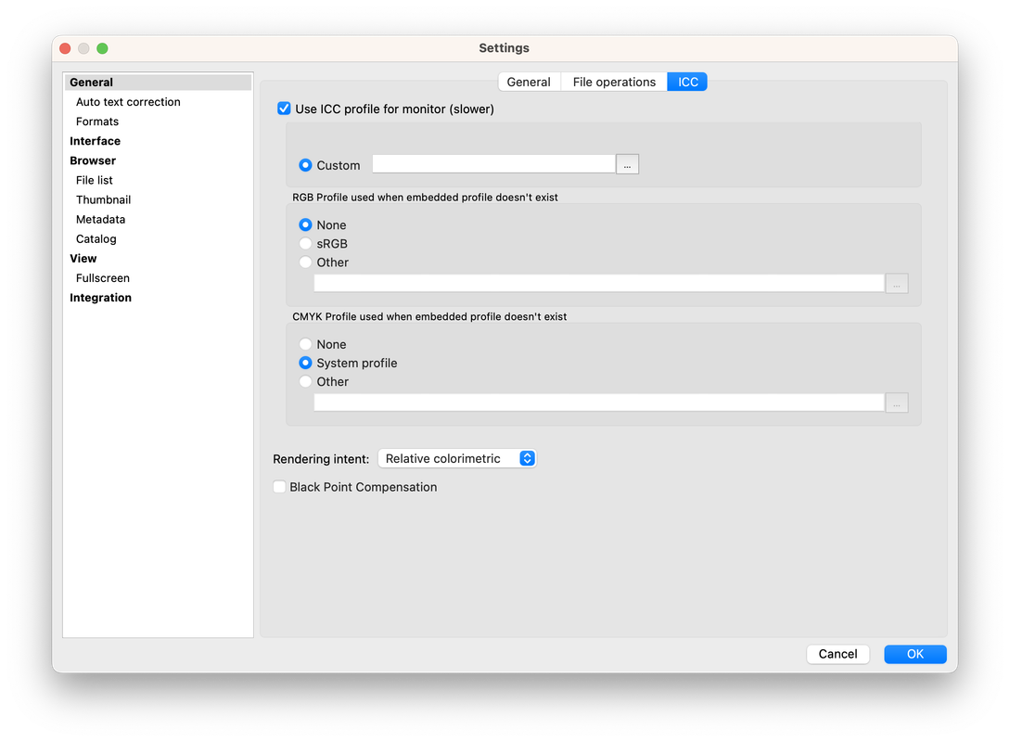Image resolution: width=1010 pixels, height=742 pixels.
Task: Browse for RGB other profile file
Action: (x=897, y=284)
